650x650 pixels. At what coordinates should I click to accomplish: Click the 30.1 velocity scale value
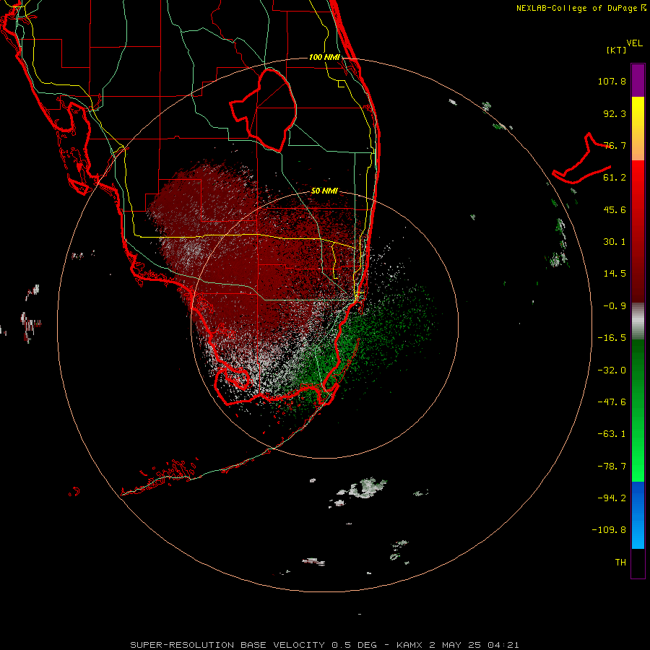pyautogui.click(x=615, y=242)
